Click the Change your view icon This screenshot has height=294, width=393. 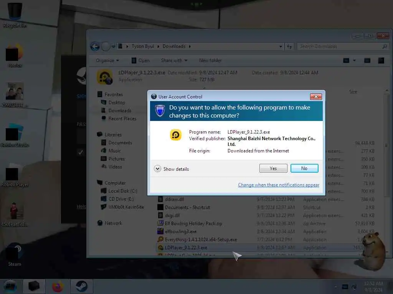pos(346,60)
